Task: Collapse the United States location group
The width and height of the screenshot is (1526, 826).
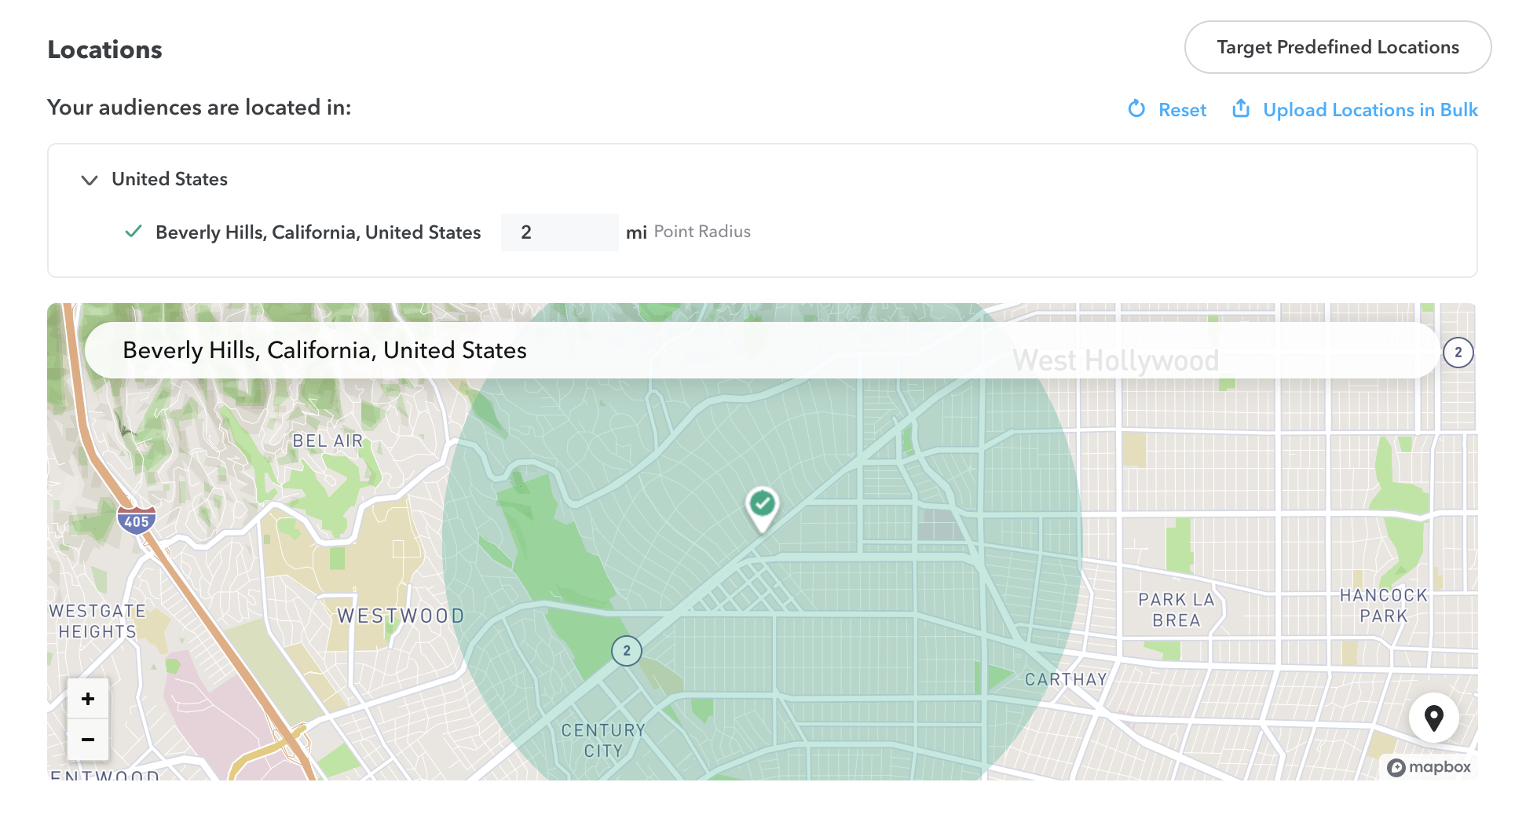Action: (90, 180)
